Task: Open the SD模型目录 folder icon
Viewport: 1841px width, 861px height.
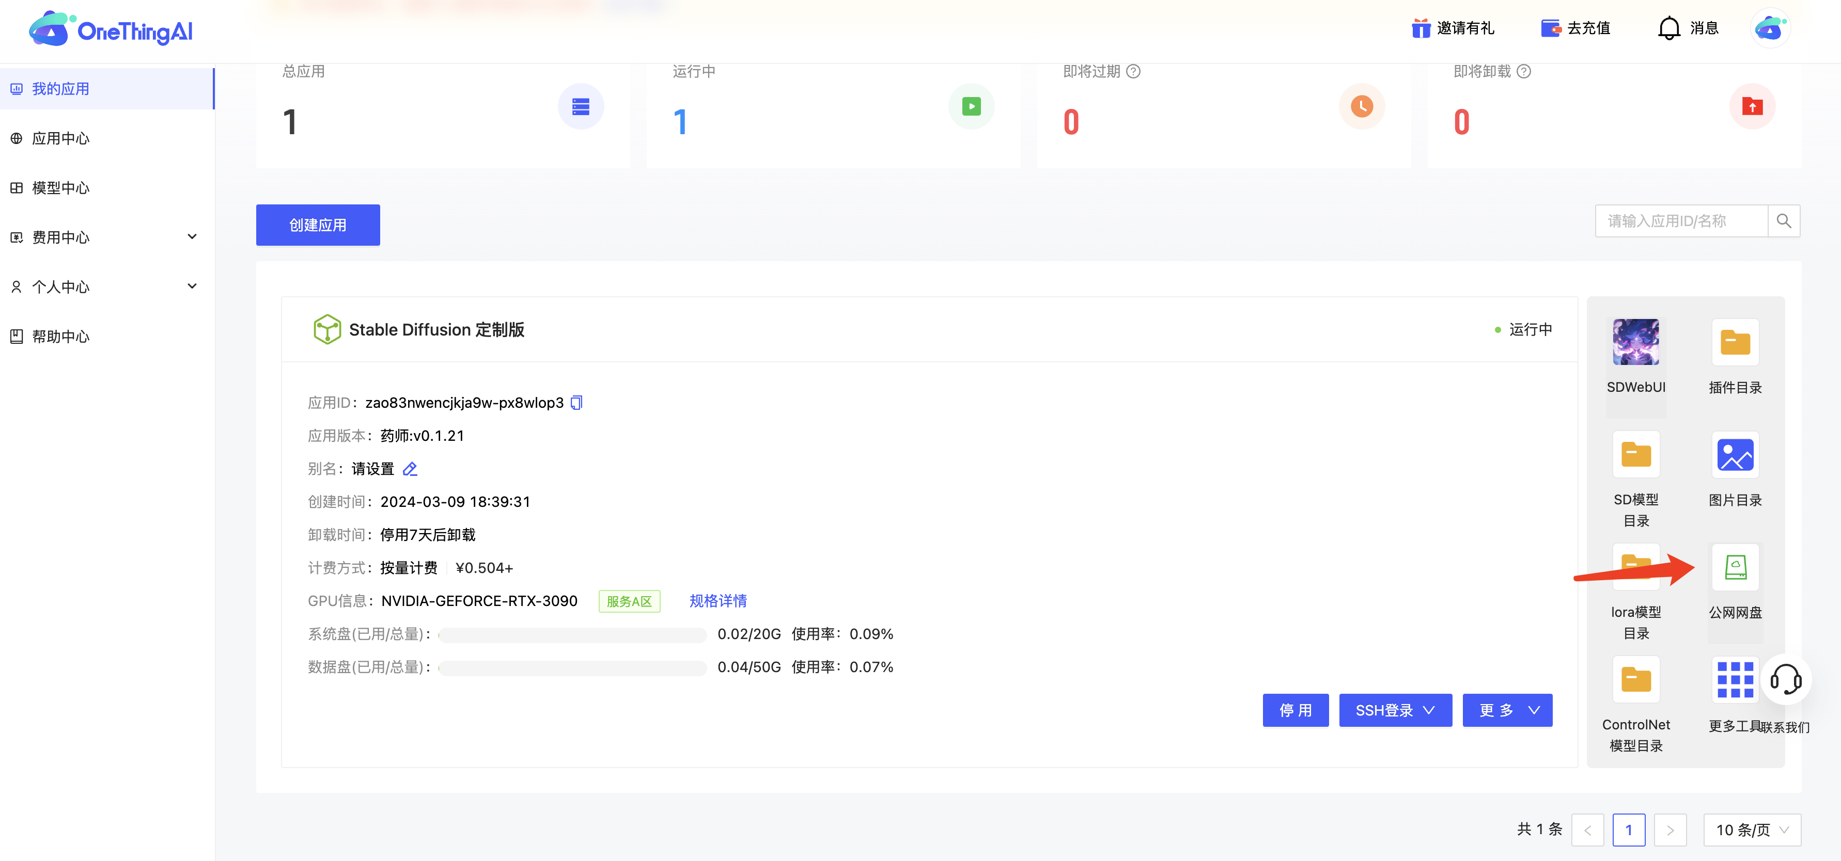Action: [x=1635, y=455]
